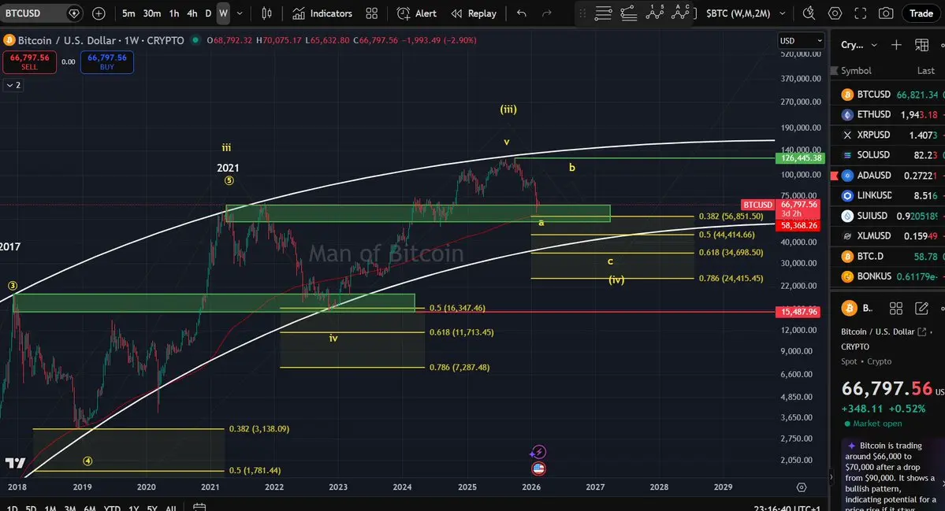Select the Fib retracement tool in favorites

point(603,13)
